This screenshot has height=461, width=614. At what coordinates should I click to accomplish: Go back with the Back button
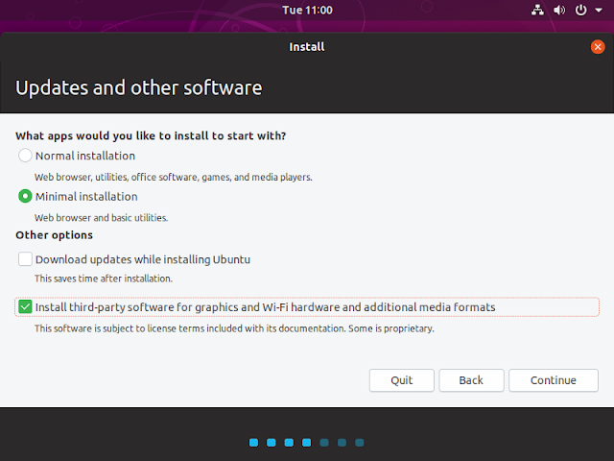pos(471,380)
